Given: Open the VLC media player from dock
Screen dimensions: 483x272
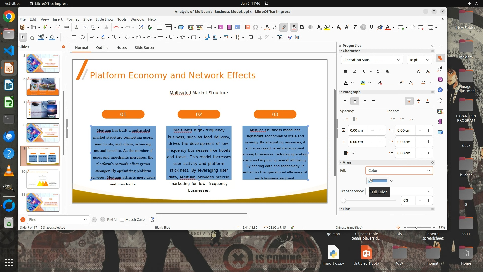Looking at the screenshot, I should point(9,171).
